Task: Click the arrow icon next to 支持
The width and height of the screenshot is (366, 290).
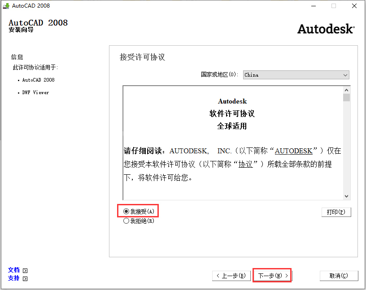Action: [25, 279]
